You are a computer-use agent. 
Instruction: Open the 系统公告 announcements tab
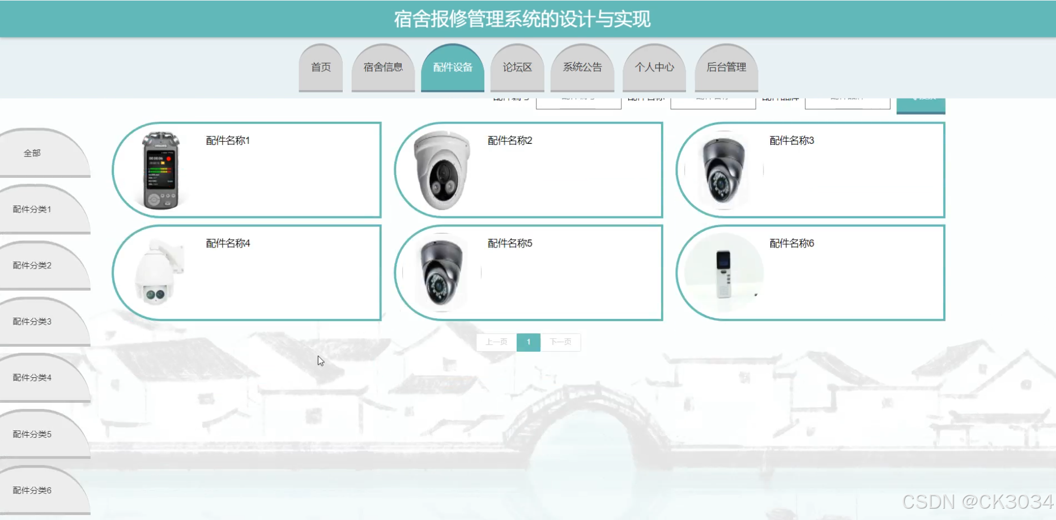(582, 67)
